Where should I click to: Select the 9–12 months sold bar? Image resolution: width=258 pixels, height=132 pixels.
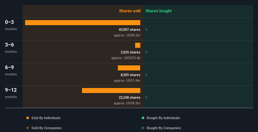coord(111,91)
